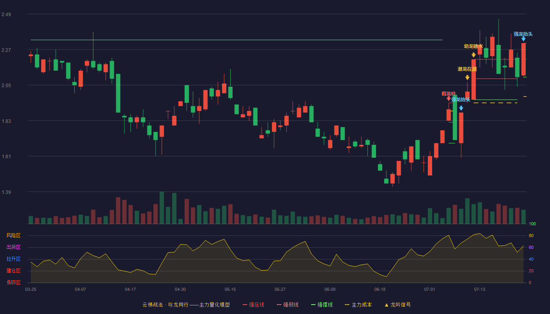Click the 风险区 zone label
The width and height of the screenshot is (550, 314).
(14, 235)
